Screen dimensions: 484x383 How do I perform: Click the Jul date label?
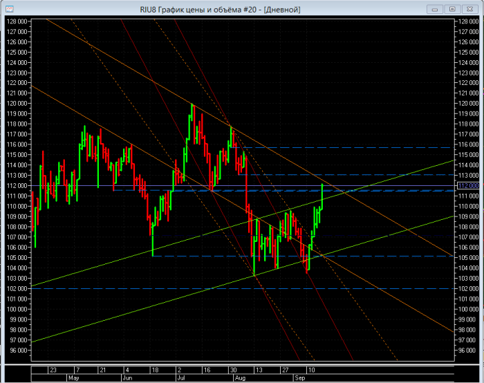[181, 377]
